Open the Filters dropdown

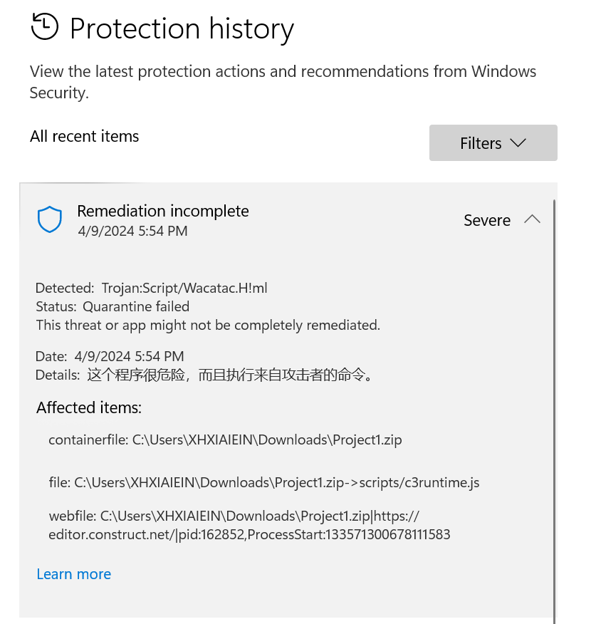point(493,143)
